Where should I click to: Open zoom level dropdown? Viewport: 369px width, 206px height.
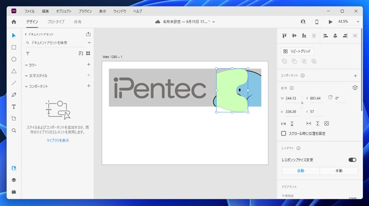[x=358, y=22]
